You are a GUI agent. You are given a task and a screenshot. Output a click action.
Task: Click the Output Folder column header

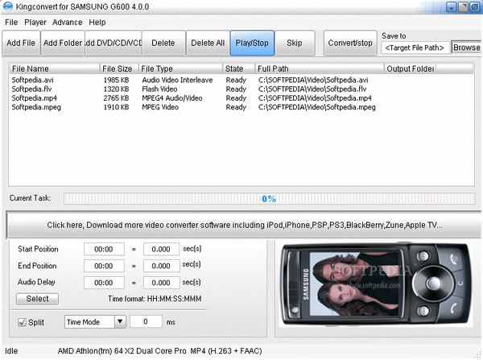pyautogui.click(x=410, y=68)
